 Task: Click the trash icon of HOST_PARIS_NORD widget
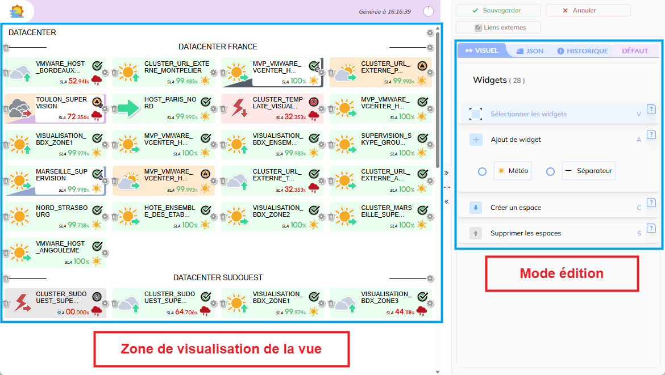pos(114,108)
